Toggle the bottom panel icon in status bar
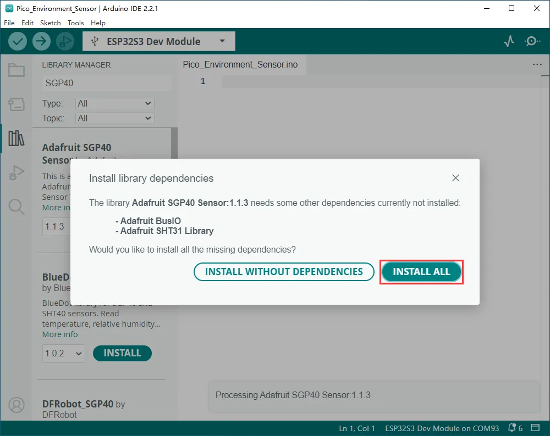 click(x=535, y=428)
